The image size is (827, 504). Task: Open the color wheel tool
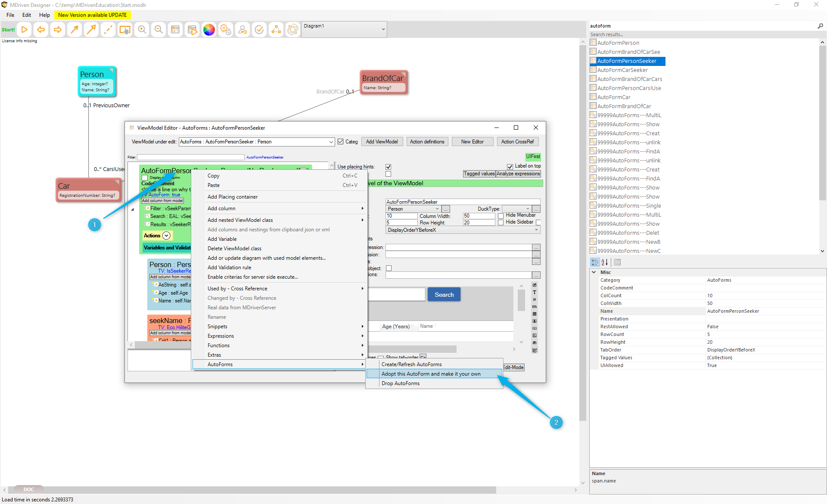tap(209, 30)
